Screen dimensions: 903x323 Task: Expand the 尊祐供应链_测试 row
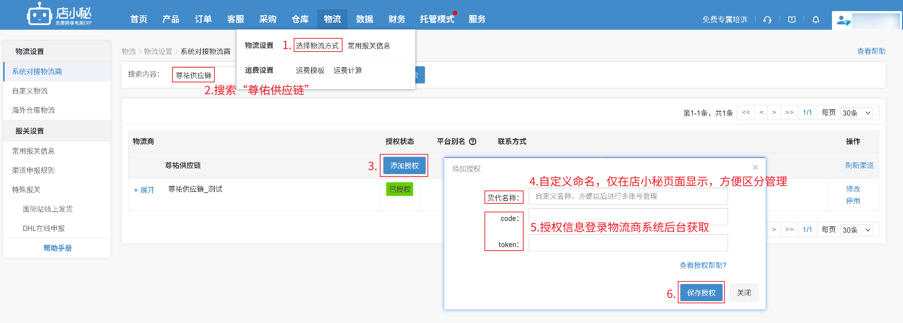144,190
